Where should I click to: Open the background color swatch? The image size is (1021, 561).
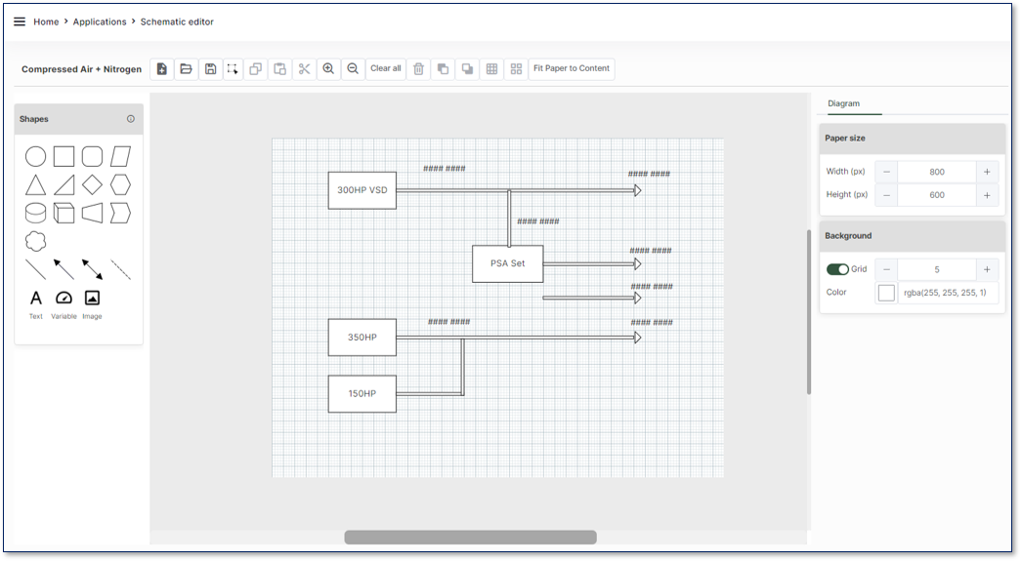(x=886, y=293)
